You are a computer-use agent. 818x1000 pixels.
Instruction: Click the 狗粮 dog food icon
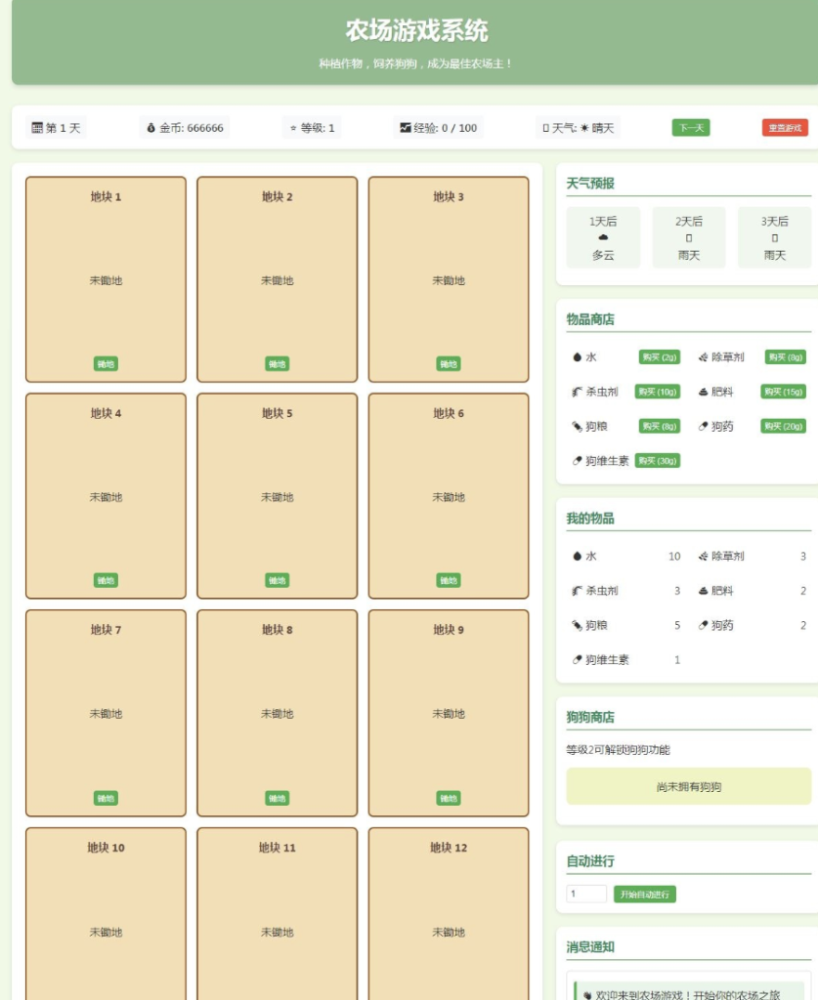pyautogui.click(x=576, y=427)
